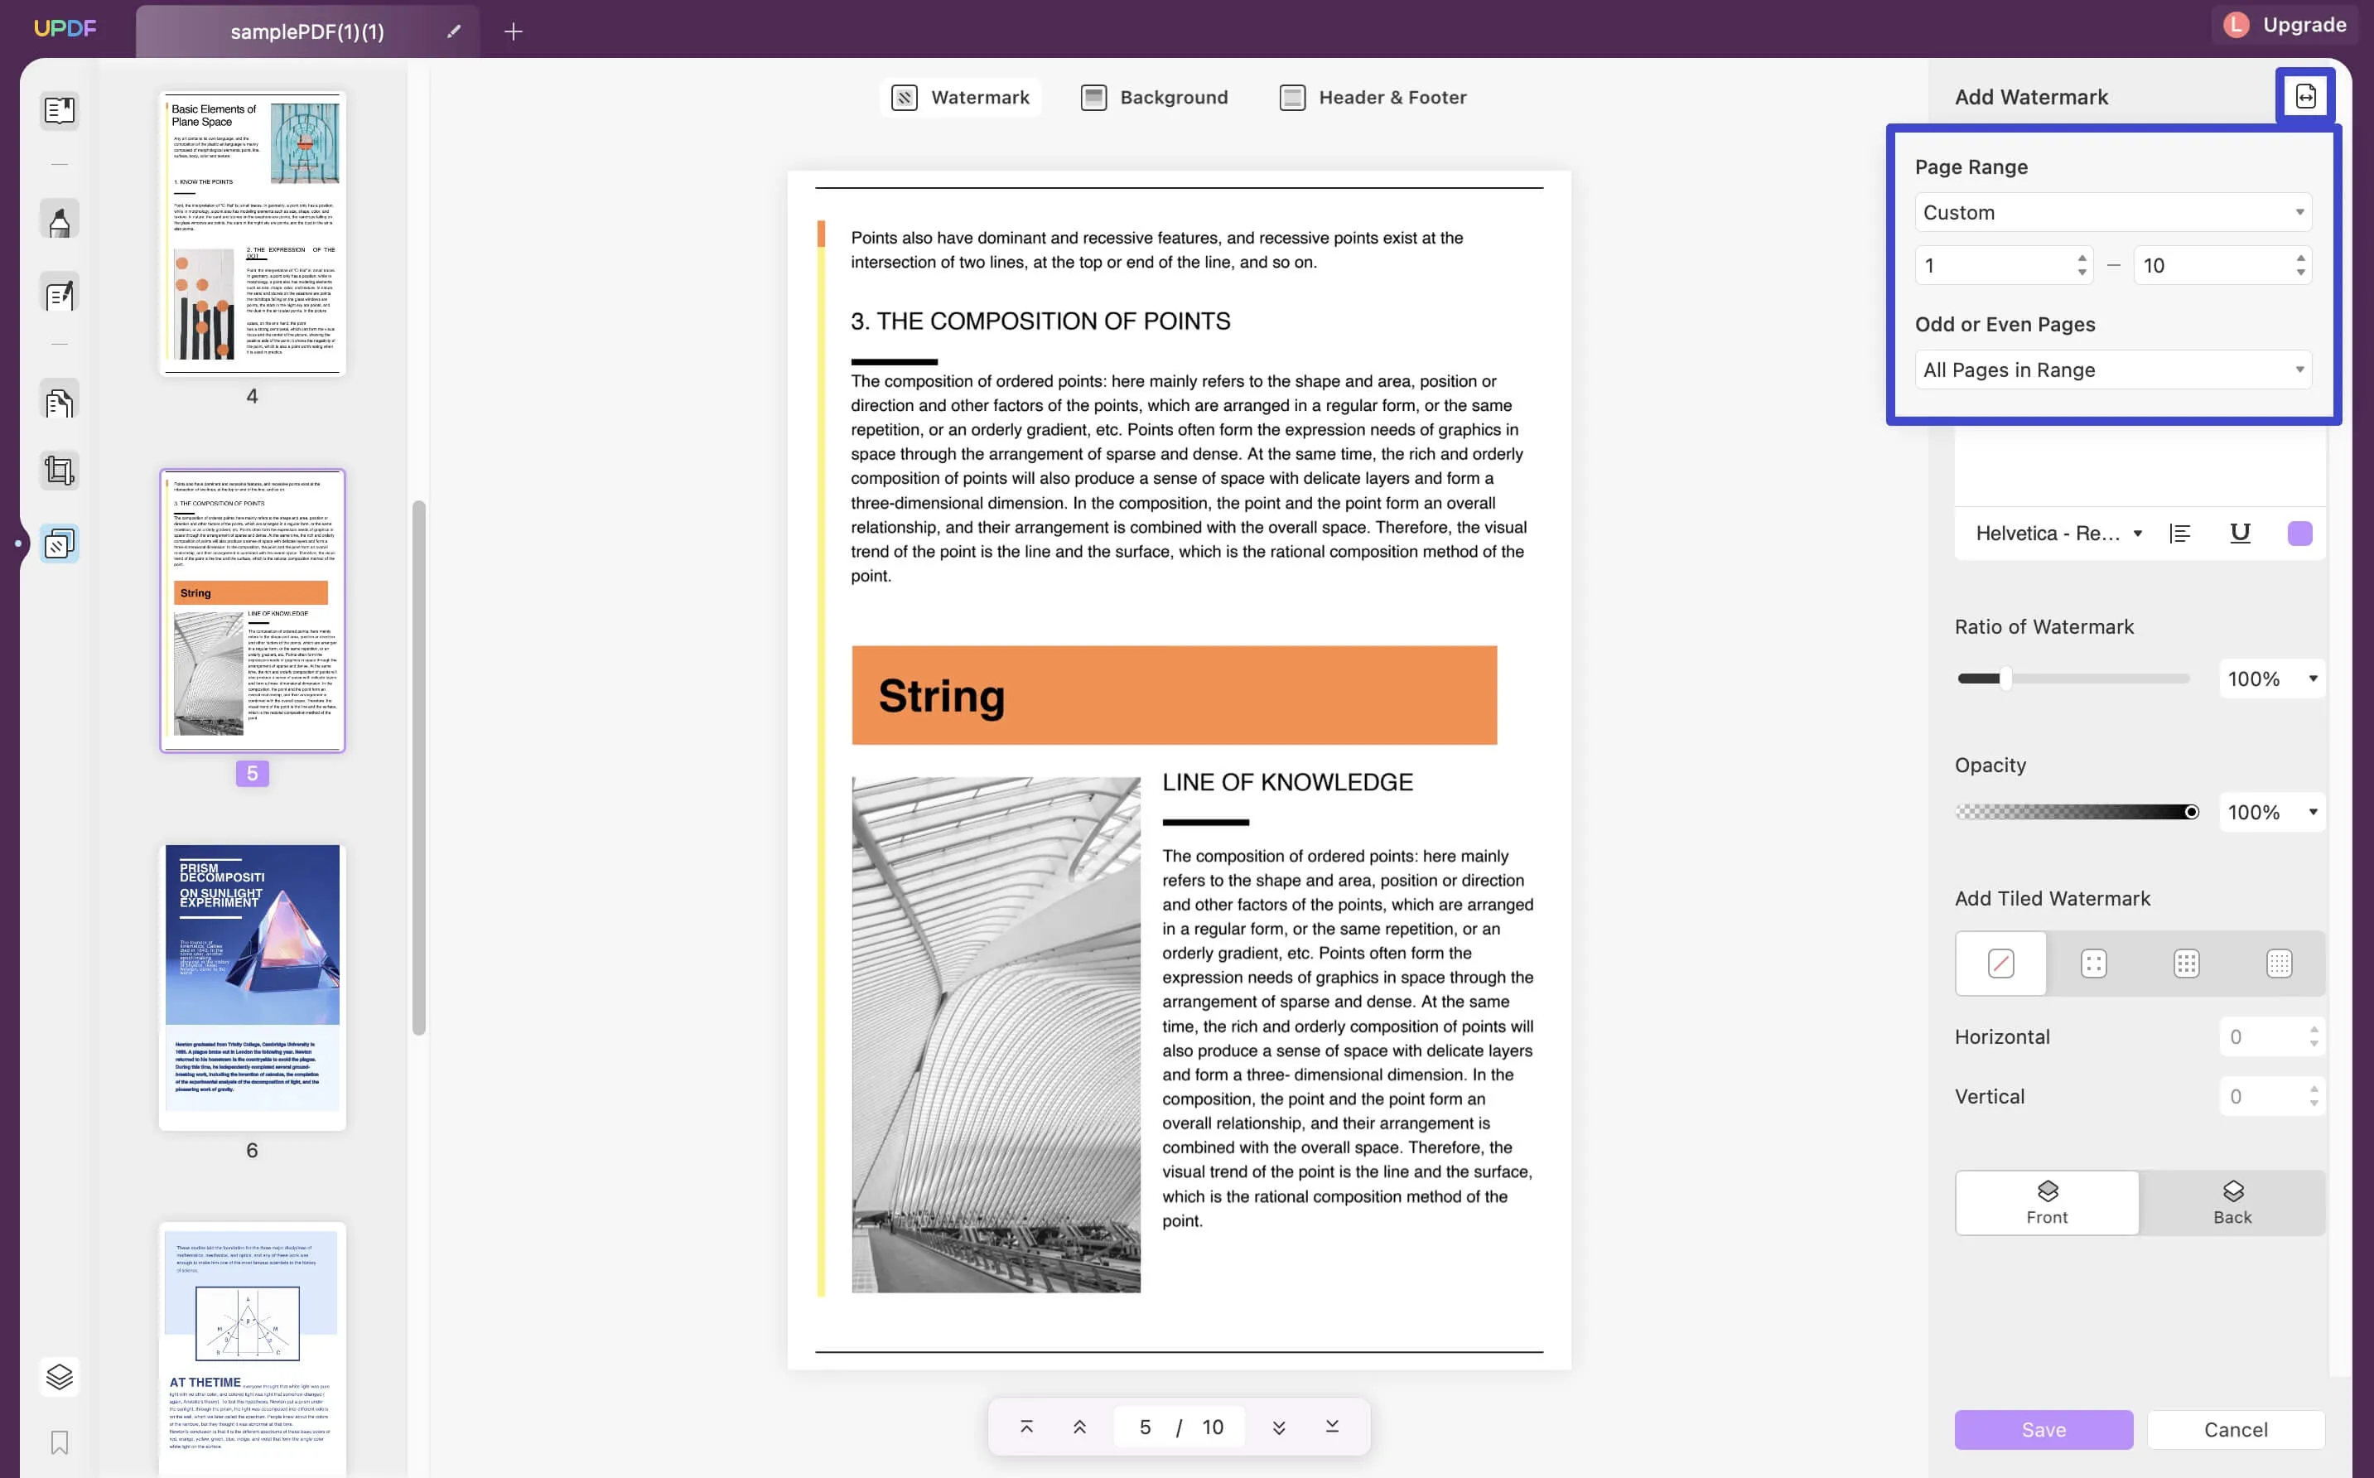Switch to the Watermark tab

[960, 97]
